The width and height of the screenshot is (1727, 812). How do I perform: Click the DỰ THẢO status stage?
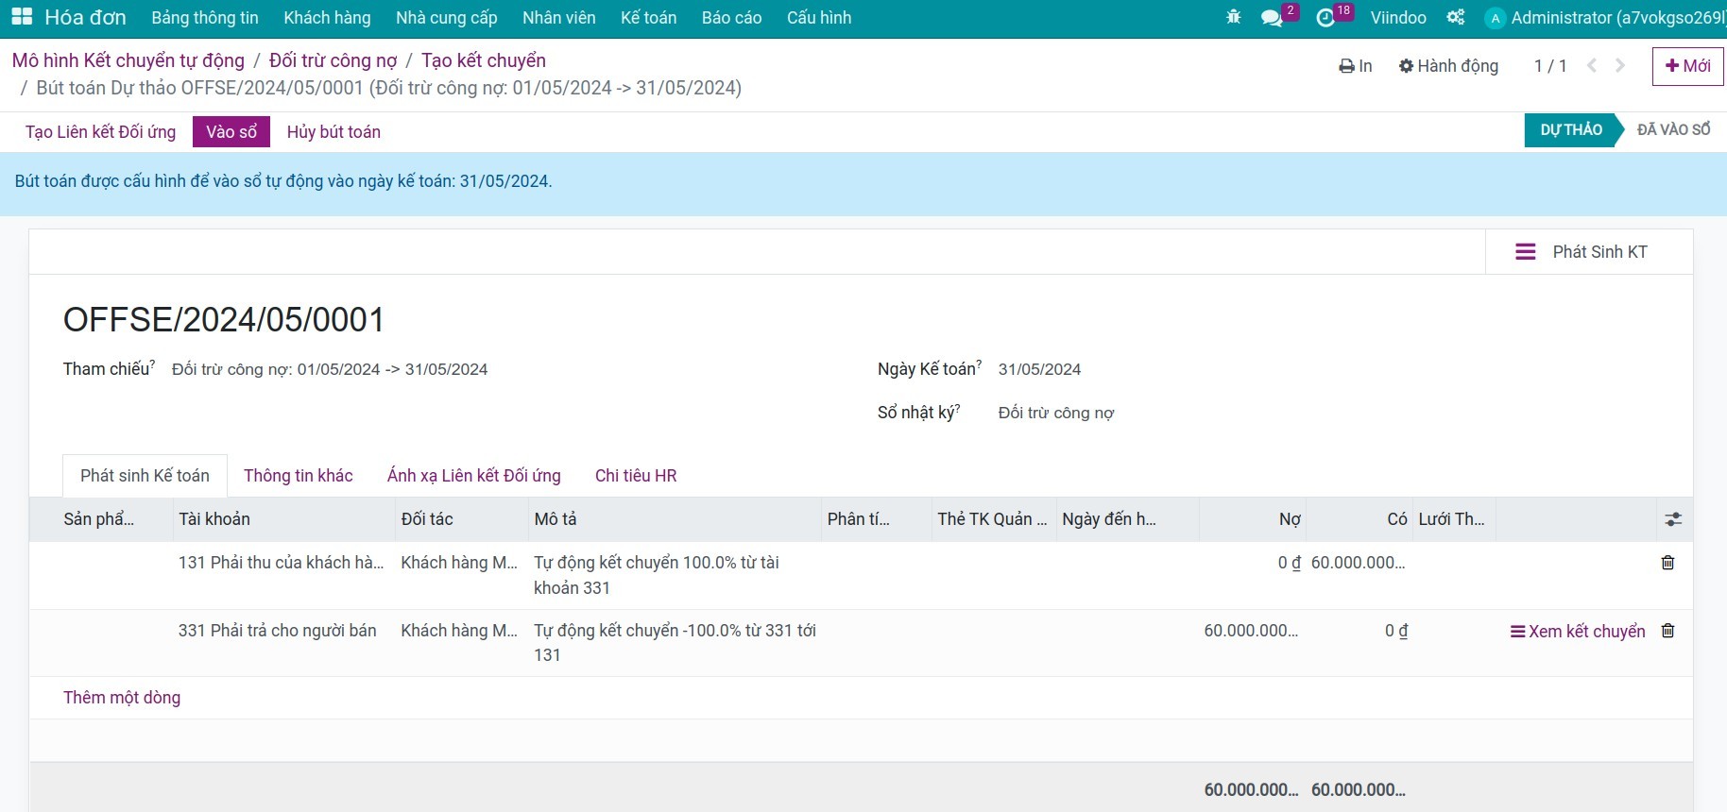click(x=1571, y=130)
